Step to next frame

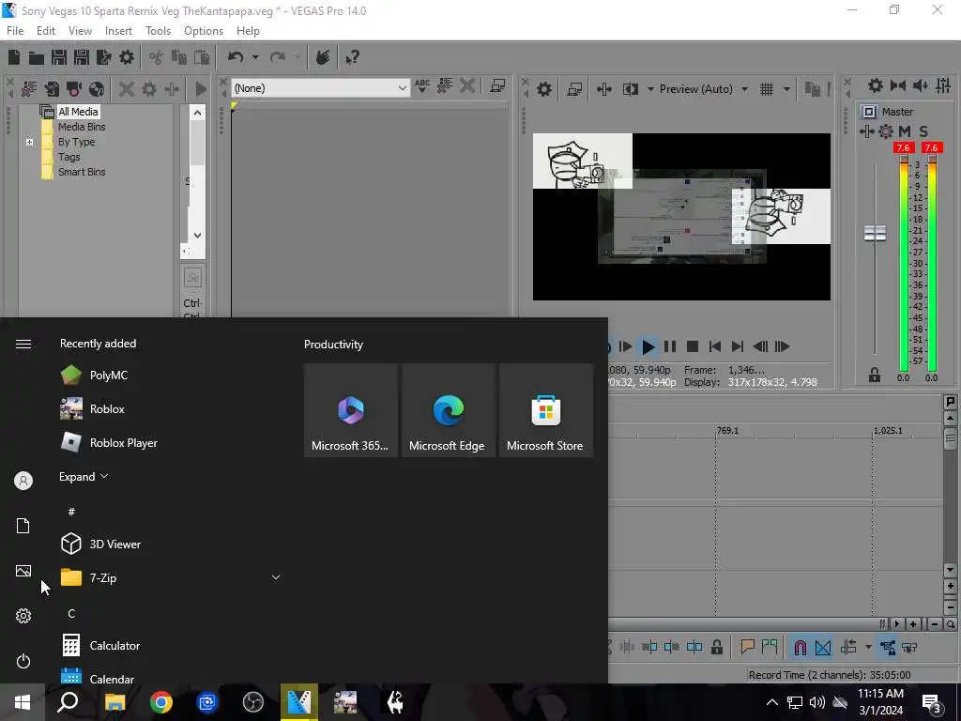(782, 347)
